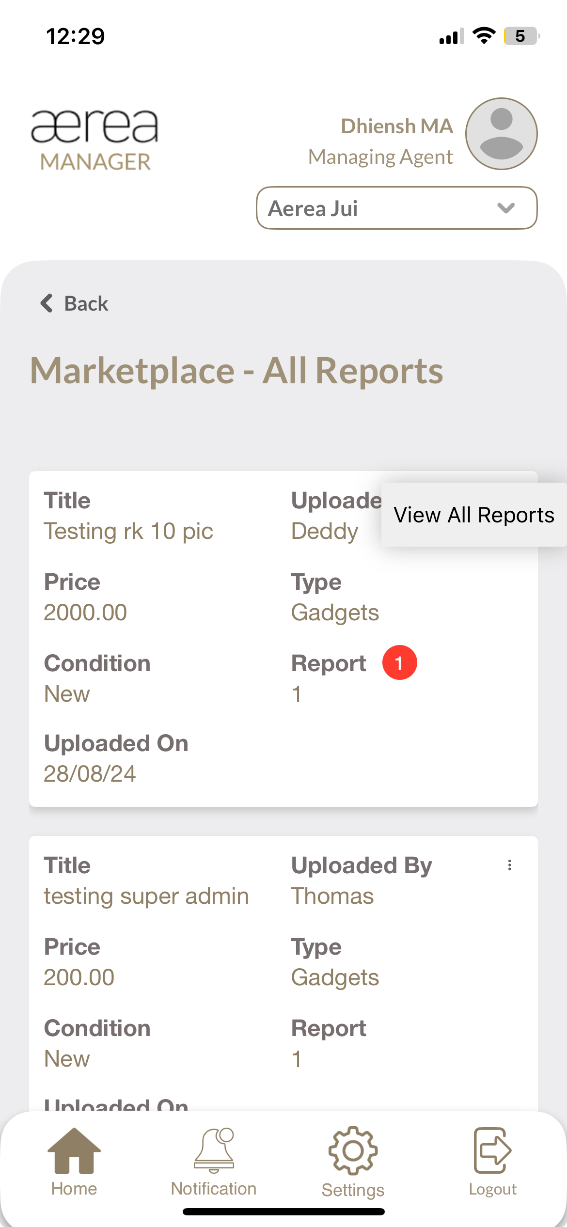Viewport: 567px width, 1227px height.
Task: Select View All Reports menu option
Action: point(473,515)
